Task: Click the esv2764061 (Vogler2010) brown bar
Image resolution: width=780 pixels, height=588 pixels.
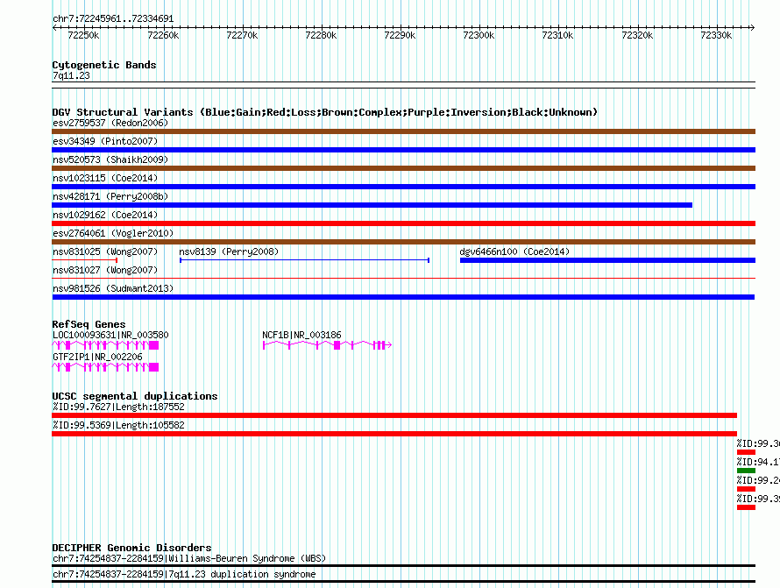Action: point(403,242)
